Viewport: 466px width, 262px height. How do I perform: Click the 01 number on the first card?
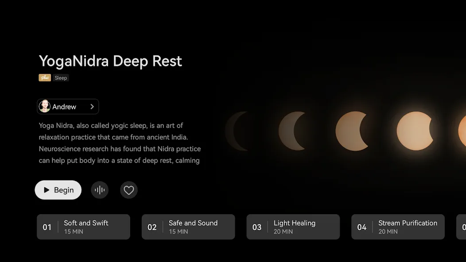47,227
